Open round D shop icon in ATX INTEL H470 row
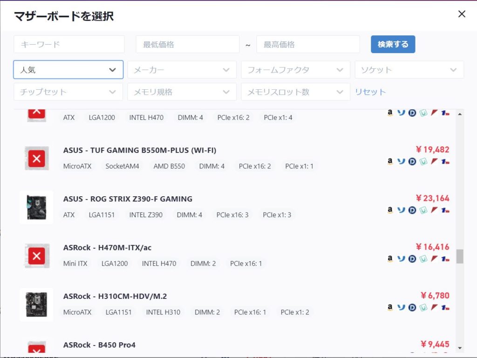This screenshot has height=358, width=477. [412, 113]
